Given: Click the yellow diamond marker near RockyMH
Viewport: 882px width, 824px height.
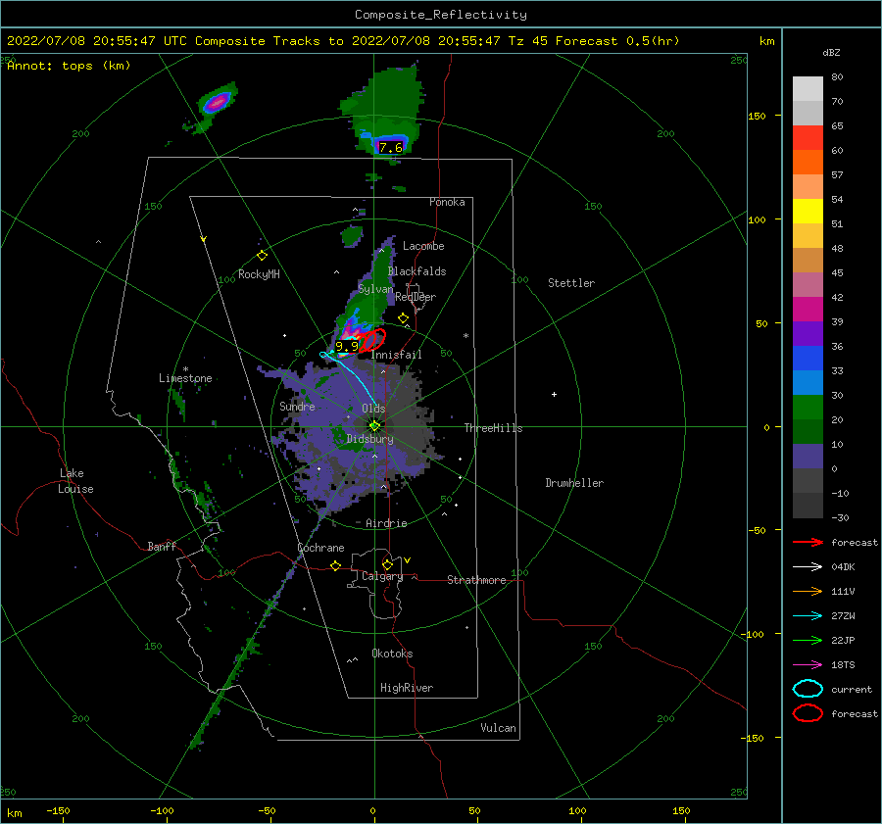Looking at the screenshot, I should [262, 256].
